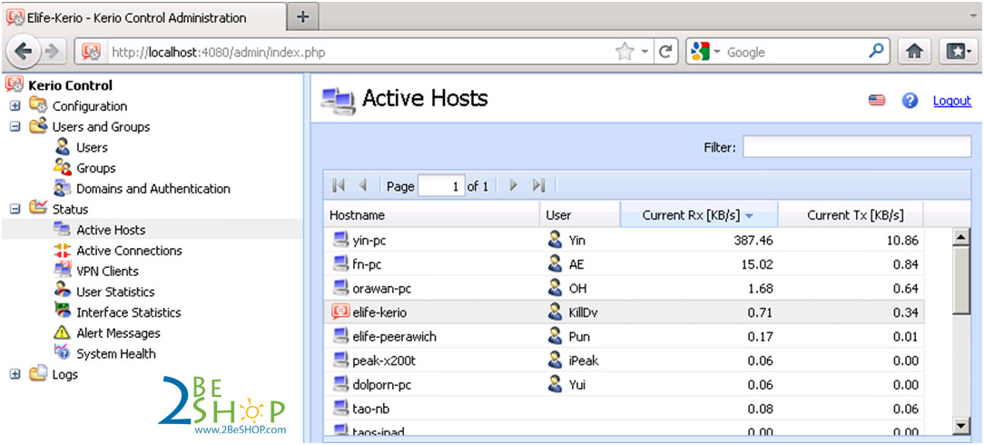Viewport: 984px width, 445px height.
Task: Bookmark page with star icon
Action: [625, 52]
